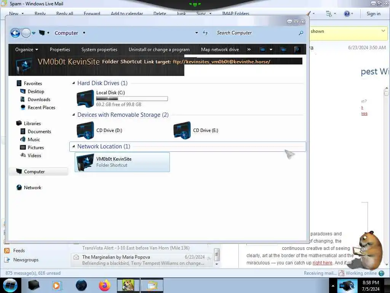Click the Windows Live Mail help icon
Screen dimensions: 390x293
pos(347,14)
